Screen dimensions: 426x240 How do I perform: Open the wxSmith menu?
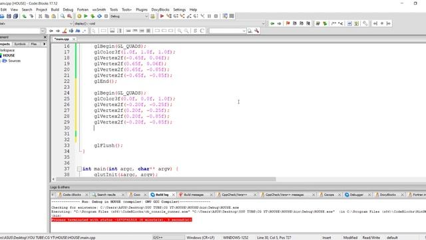pos(99,9)
